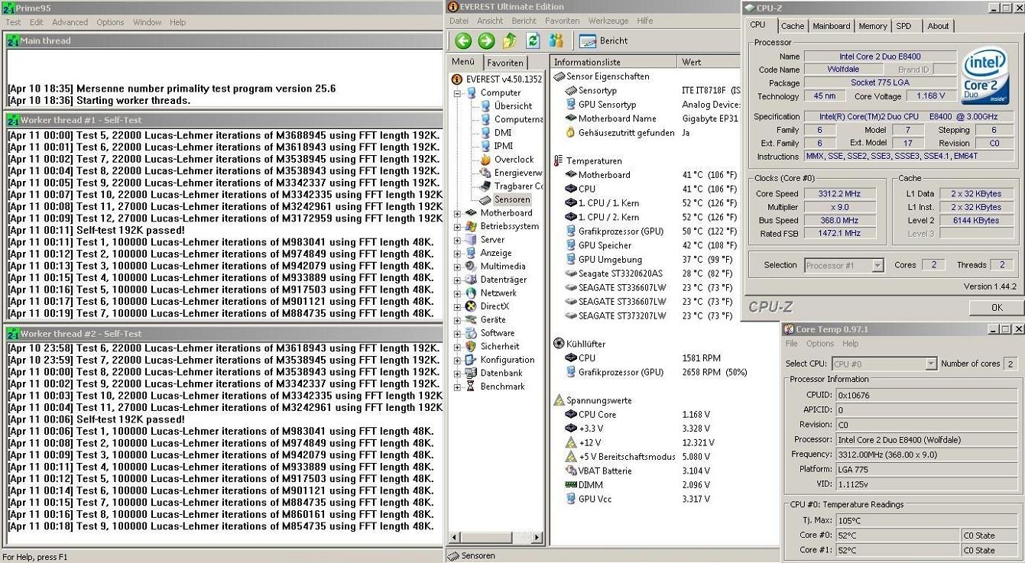Screen dimensions: 1025x563
Task: Switch to the Cache tab in CPU-Z
Action: click(793, 26)
